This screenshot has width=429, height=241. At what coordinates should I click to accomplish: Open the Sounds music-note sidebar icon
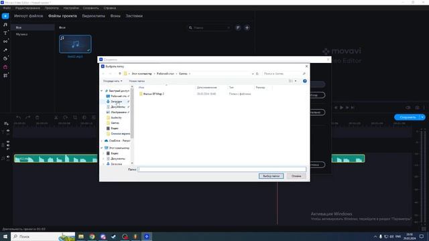(x=5, y=25)
